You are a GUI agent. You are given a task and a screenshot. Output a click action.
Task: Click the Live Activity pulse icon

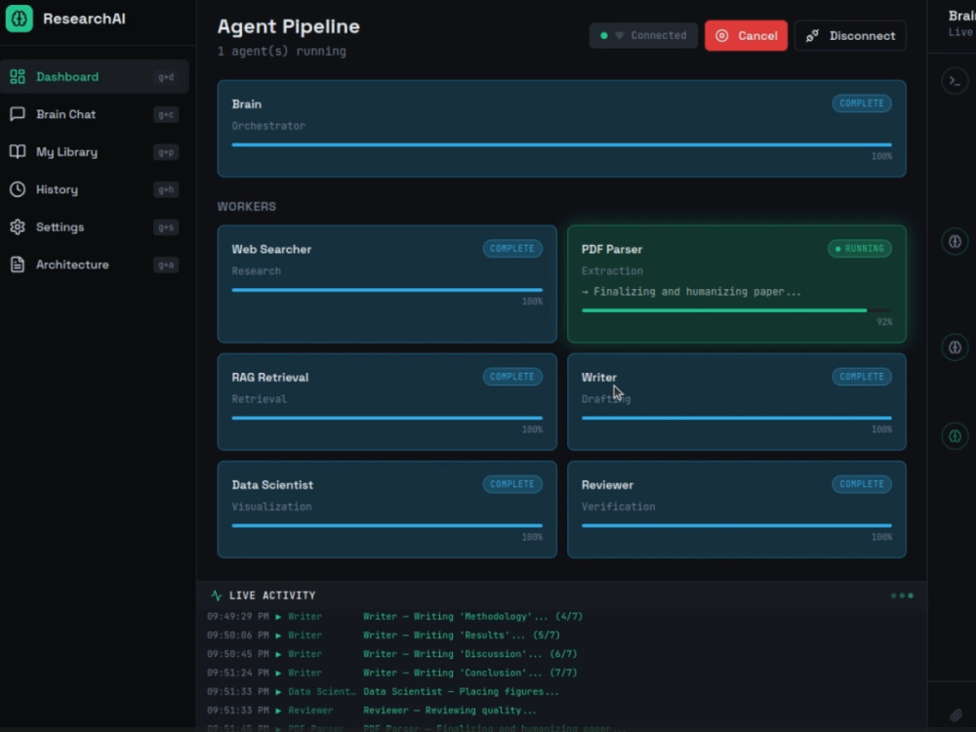[216, 595]
